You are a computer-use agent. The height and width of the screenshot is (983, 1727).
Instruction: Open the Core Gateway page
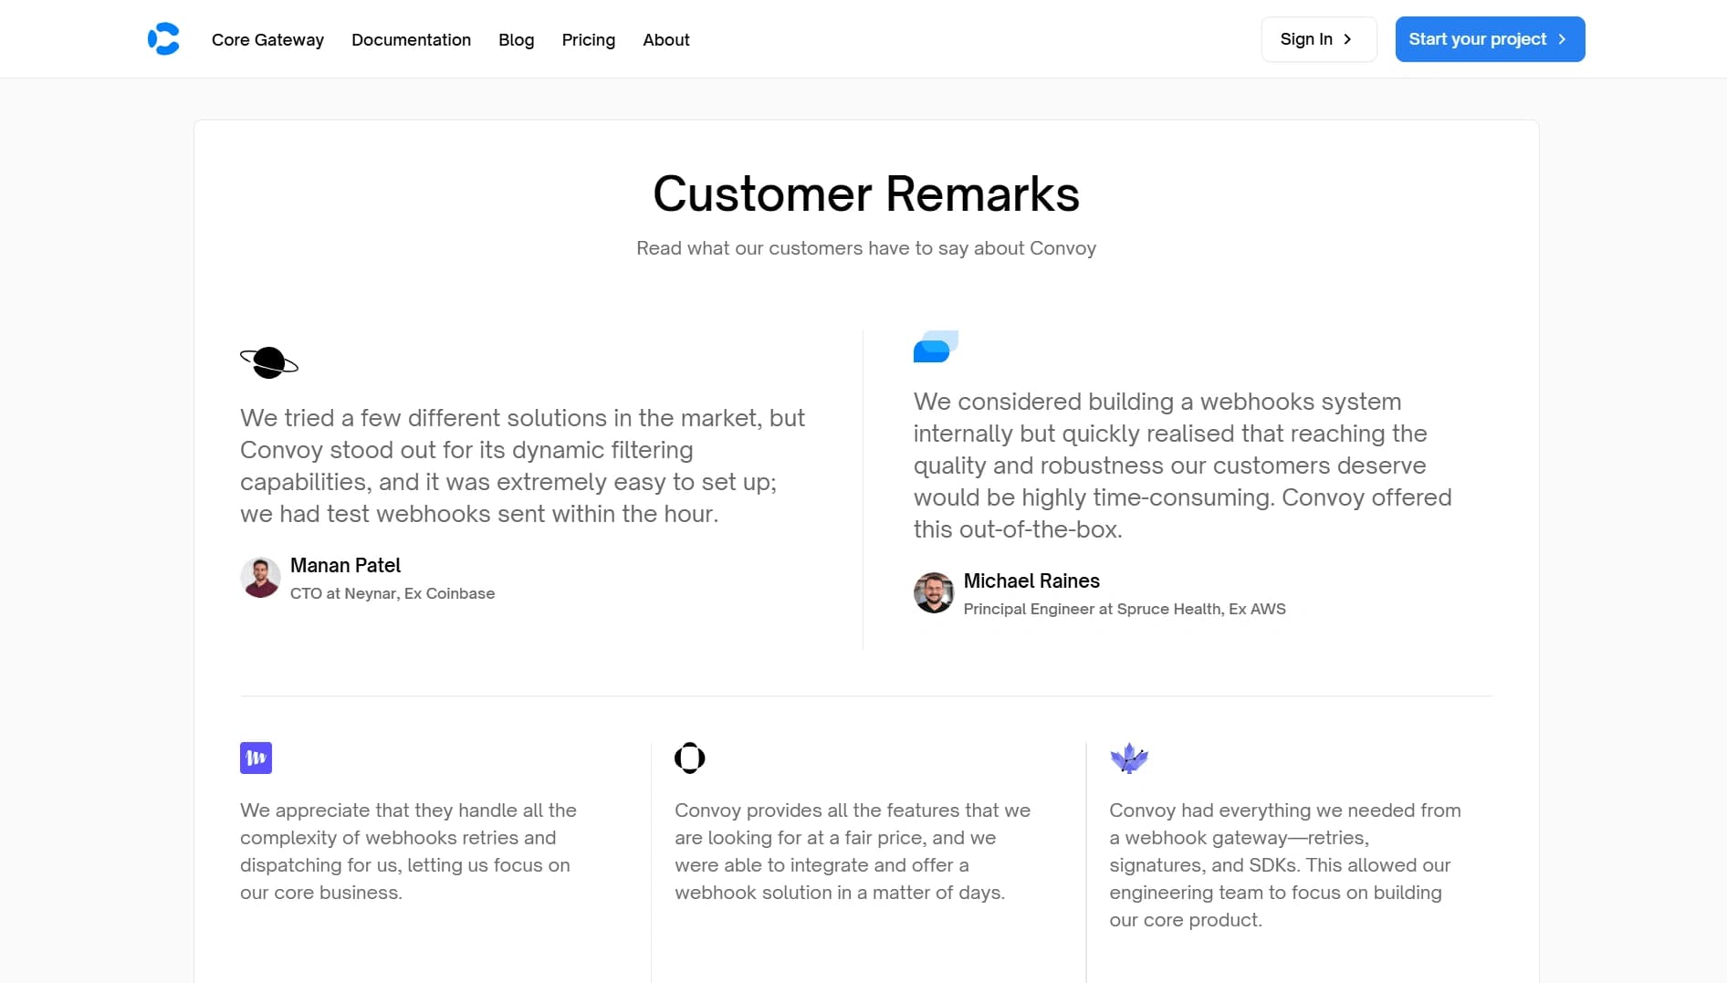pyautogui.click(x=267, y=39)
